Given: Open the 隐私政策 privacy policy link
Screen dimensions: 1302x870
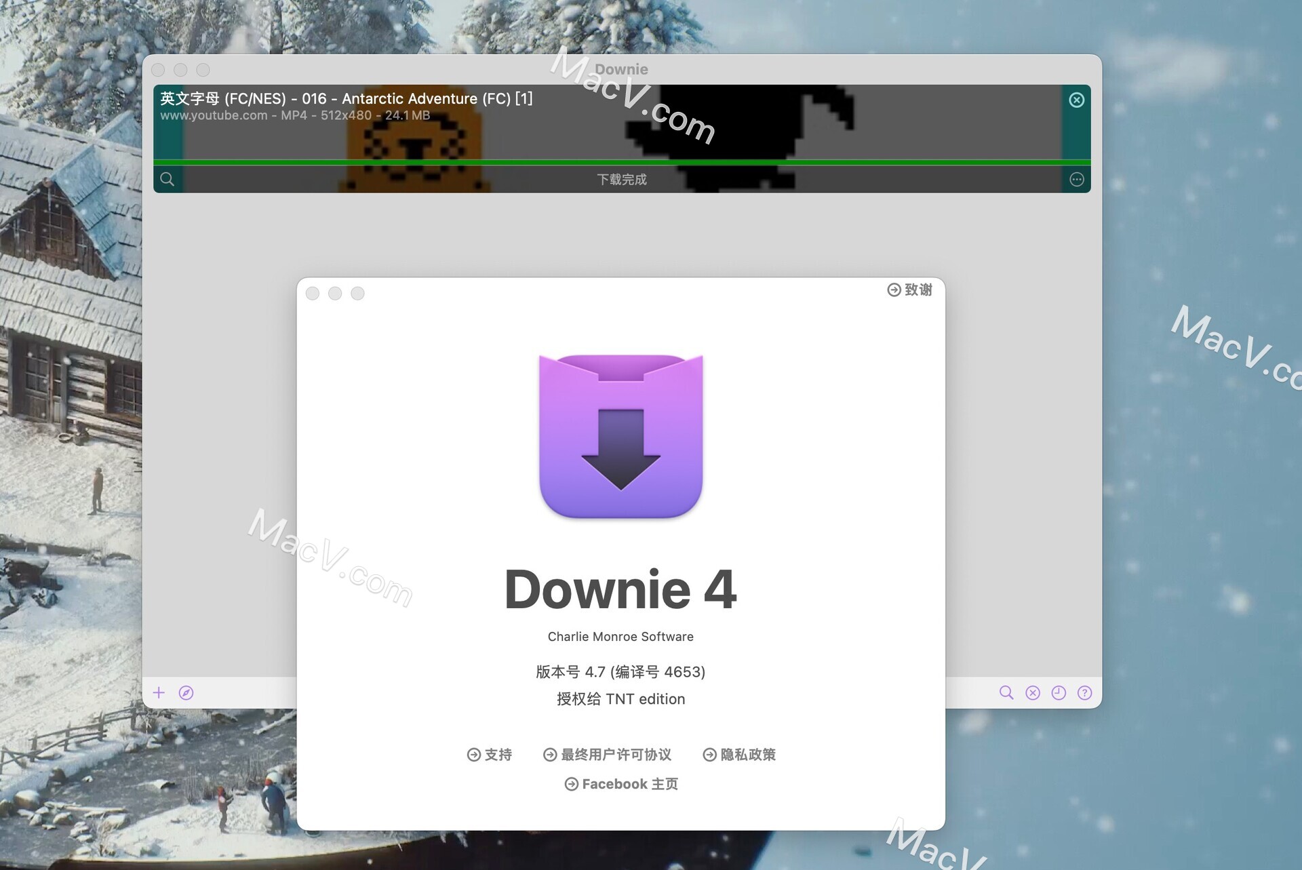Looking at the screenshot, I should click(x=739, y=754).
